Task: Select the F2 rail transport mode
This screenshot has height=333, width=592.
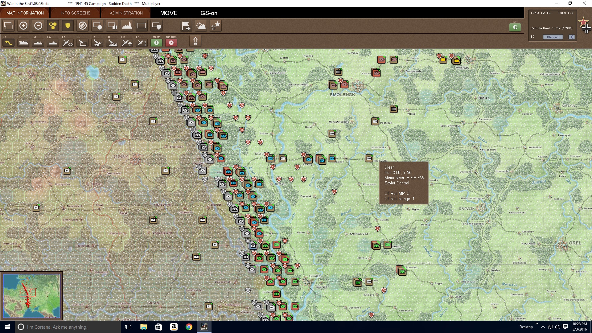Action: coord(23,43)
